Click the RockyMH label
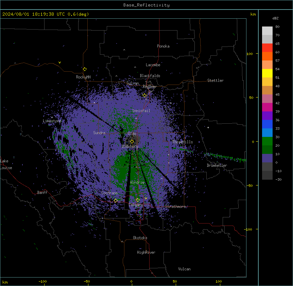This screenshot has width=293, height=286. pyautogui.click(x=83, y=77)
